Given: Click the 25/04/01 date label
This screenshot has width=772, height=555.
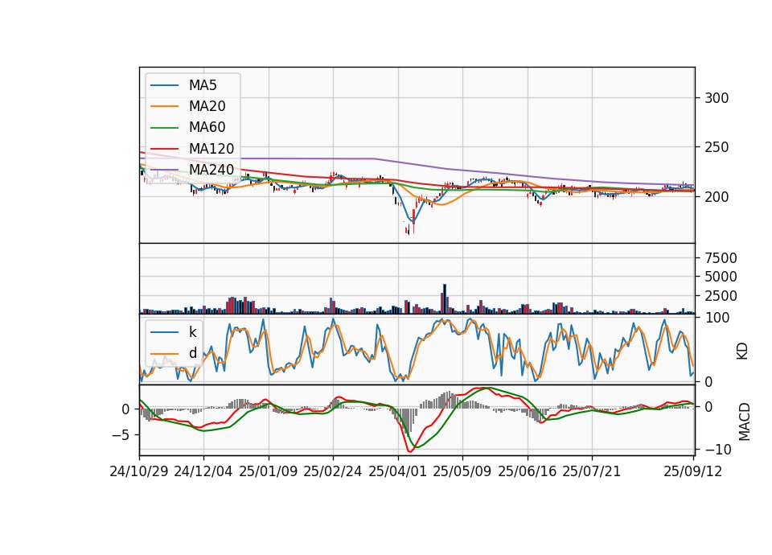Looking at the screenshot, I should pyautogui.click(x=397, y=472).
